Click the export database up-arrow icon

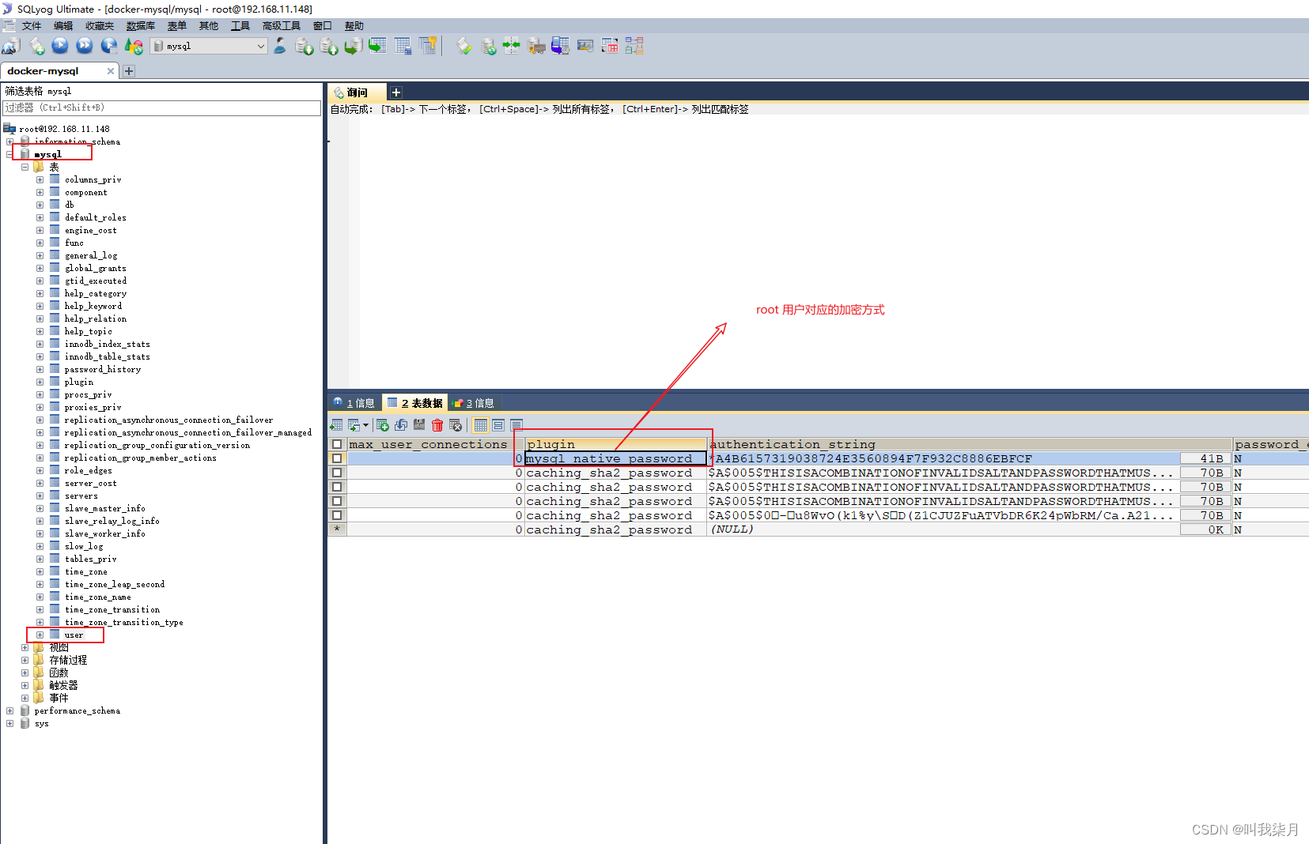click(329, 47)
